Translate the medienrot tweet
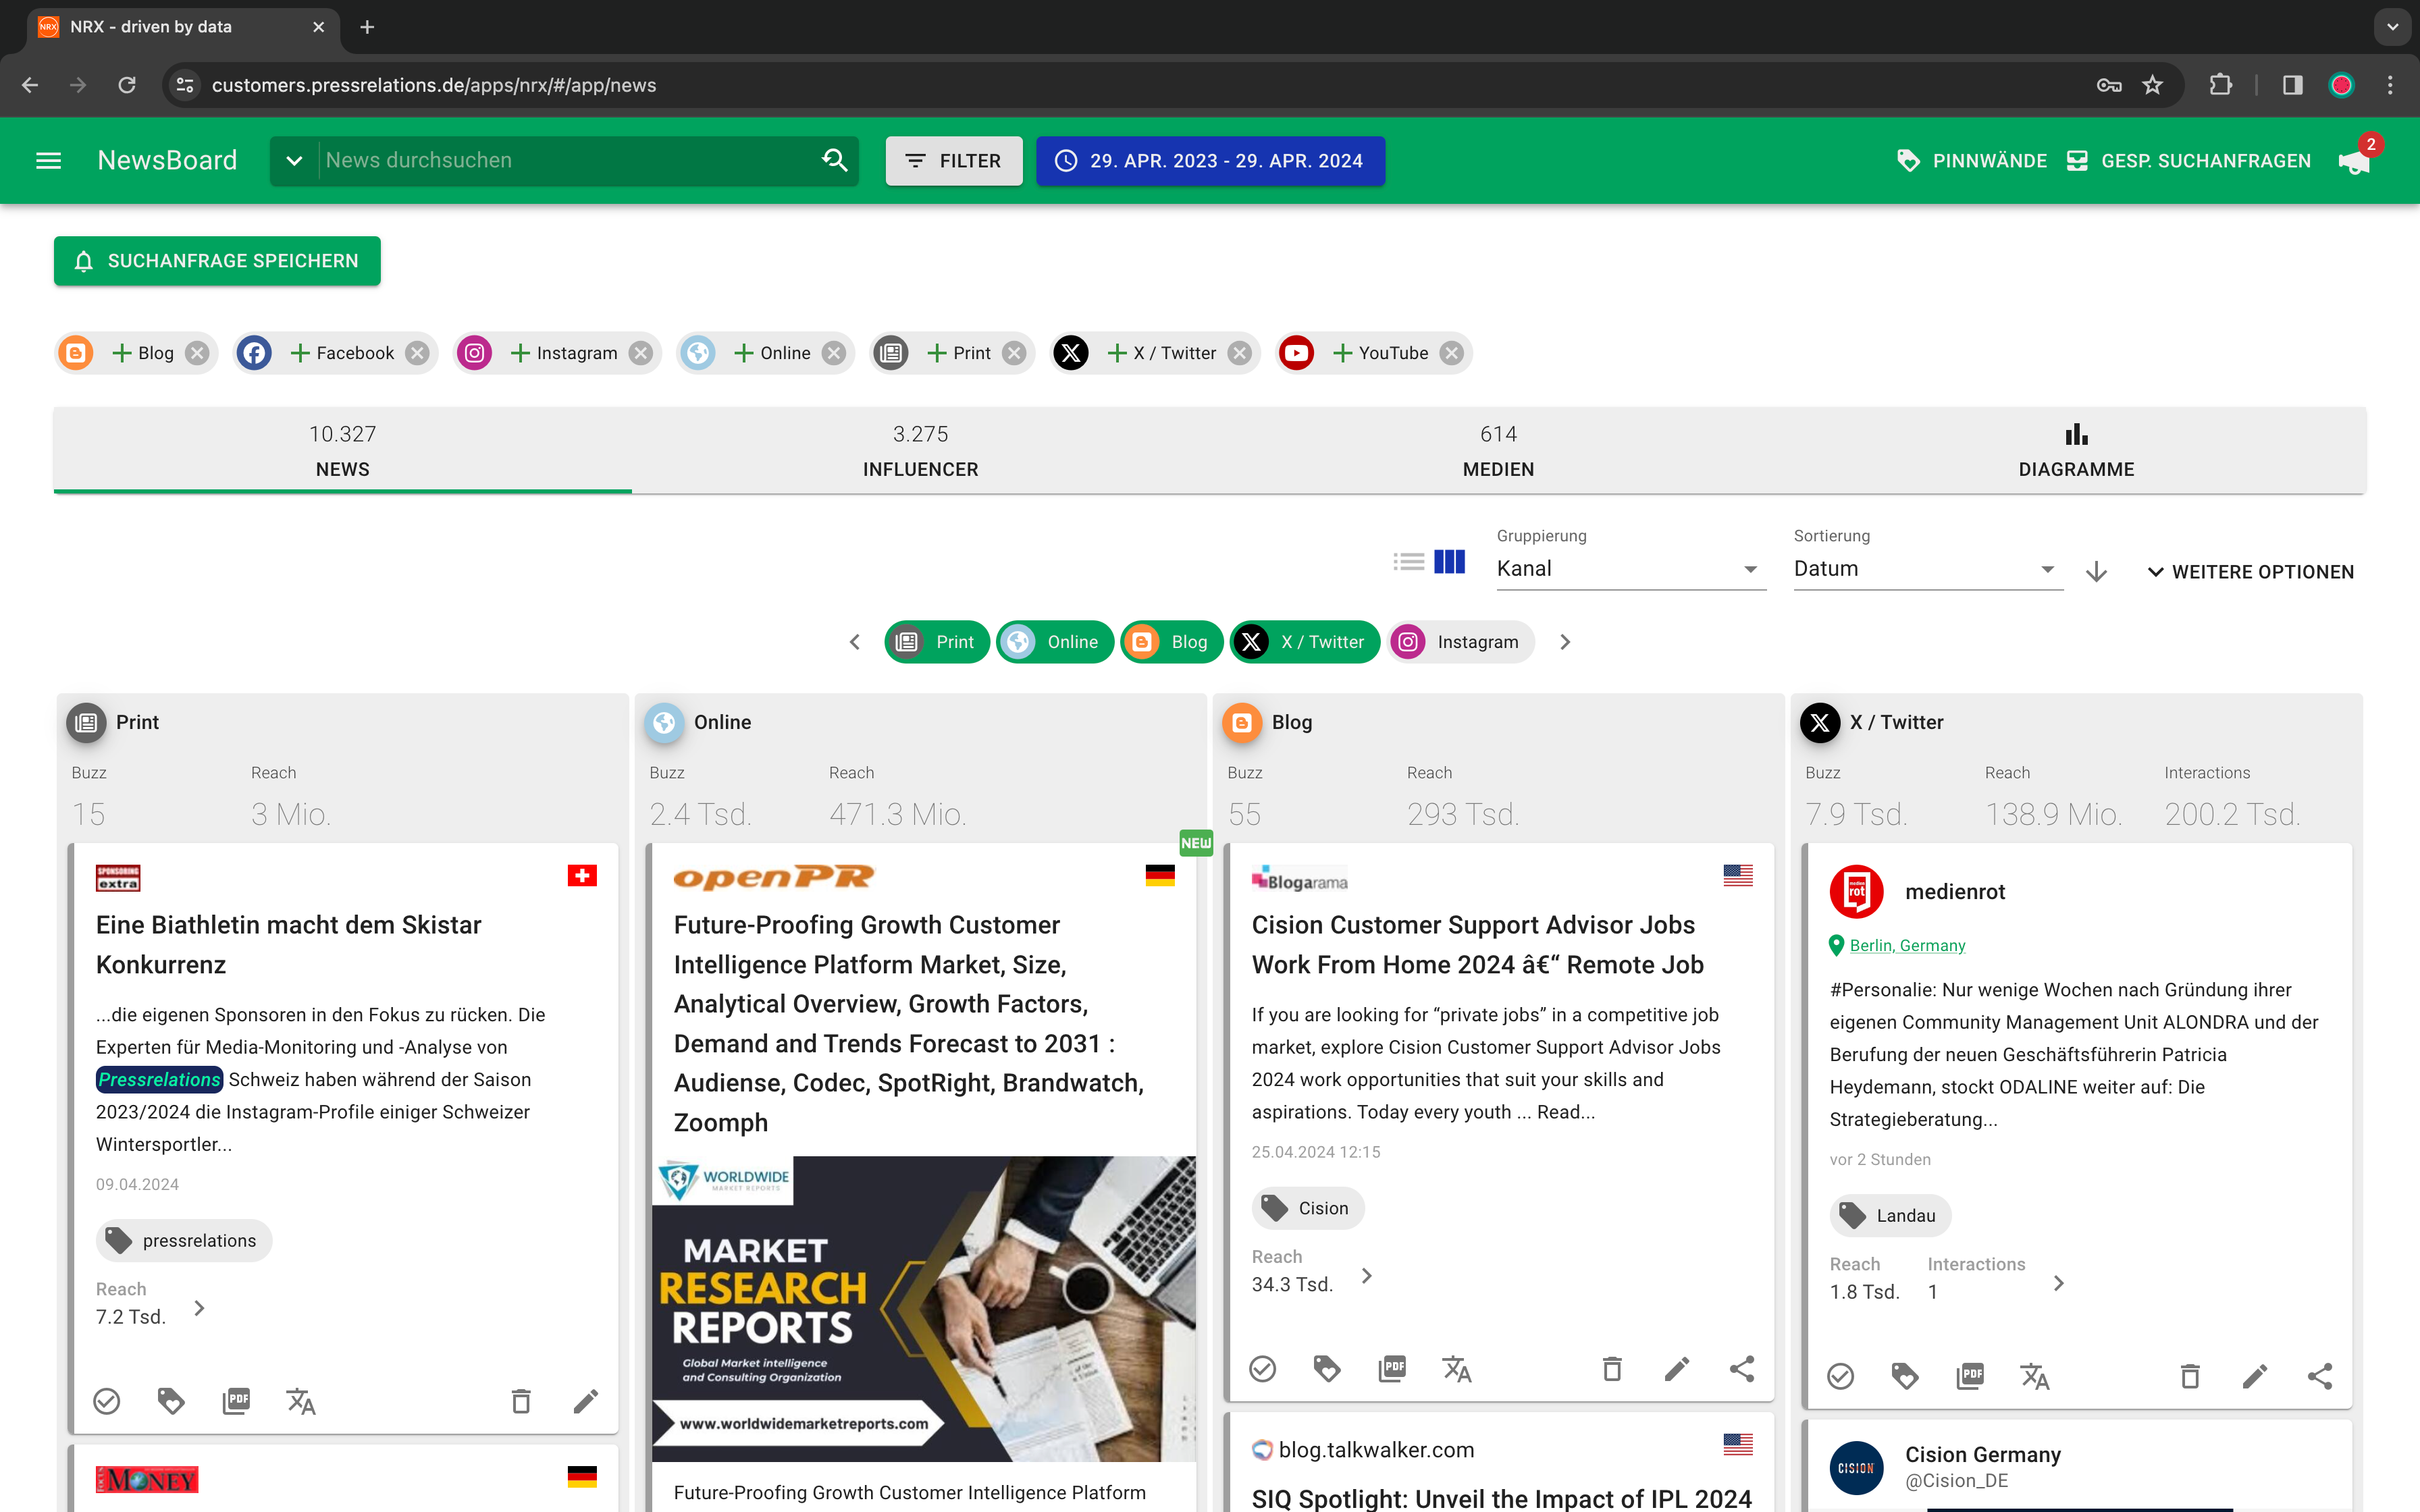Viewport: 2420px width, 1512px height. pos(2036,1377)
